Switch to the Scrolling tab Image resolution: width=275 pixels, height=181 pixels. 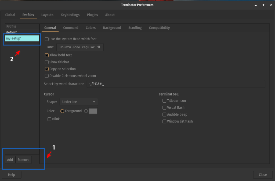[135, 28]
